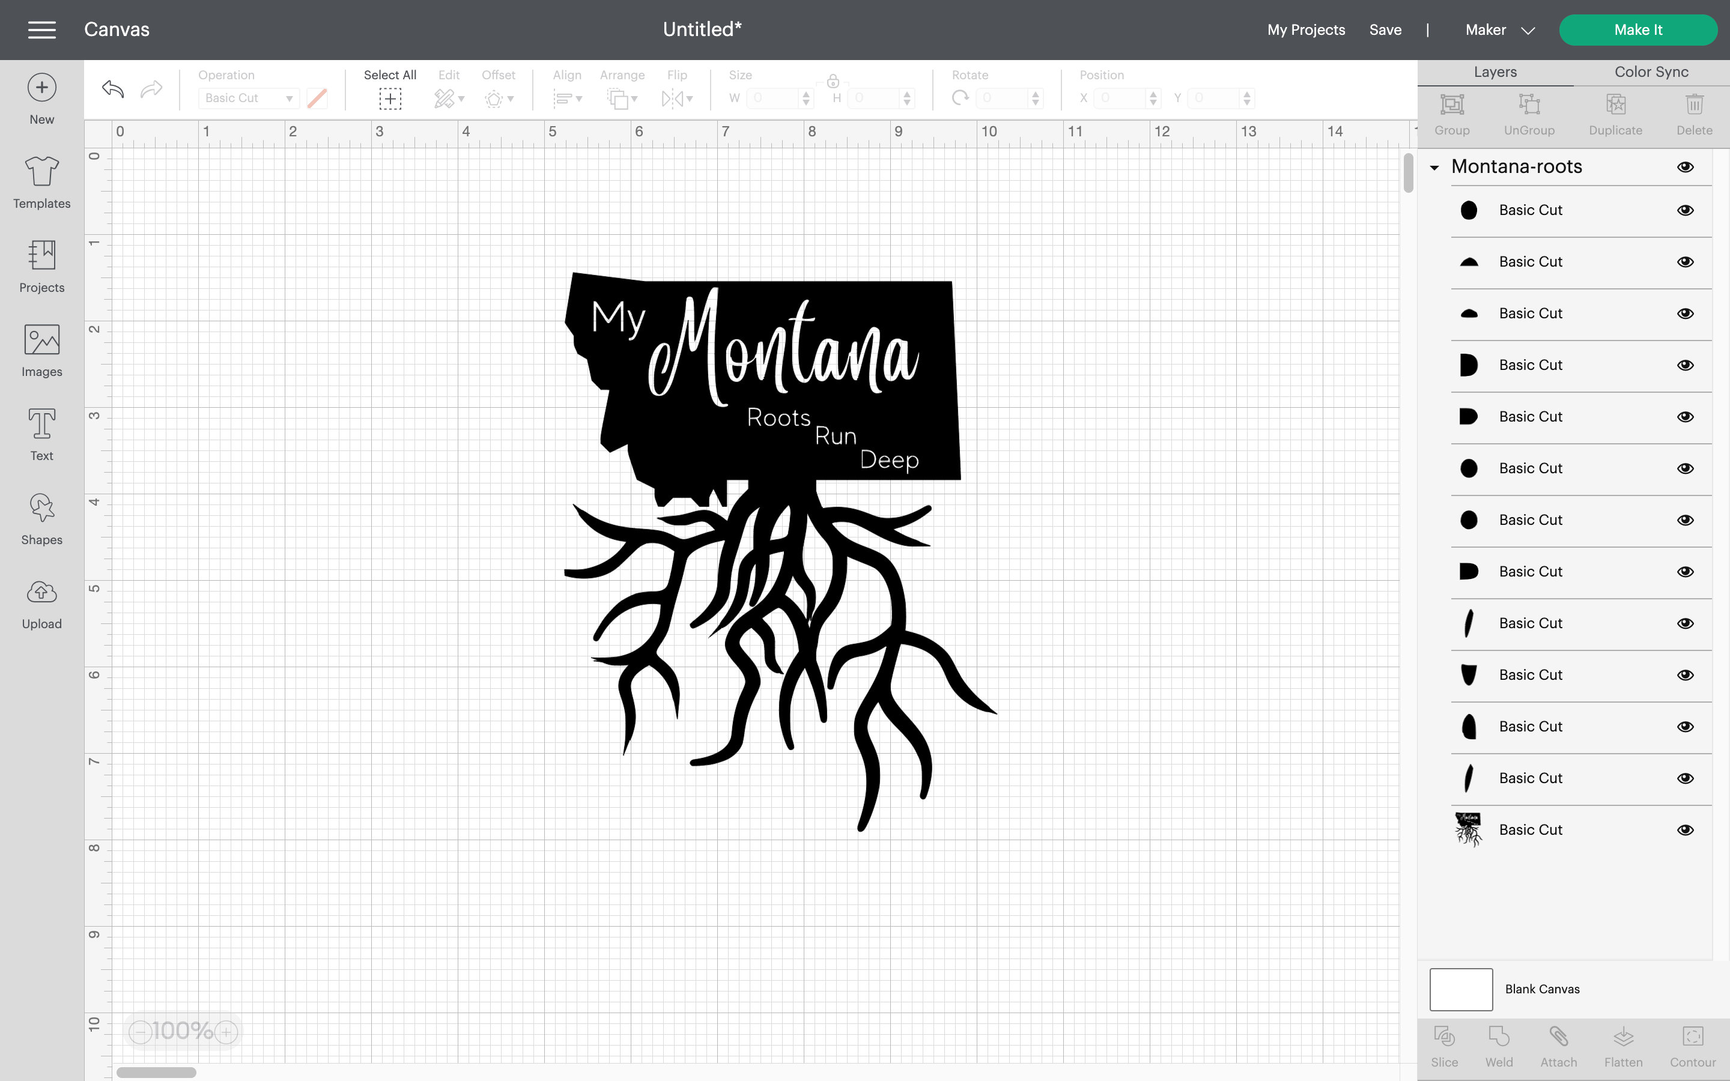The width and height of the screenshot is (1730, 1081).
Task: Select the Templates tool in the sidebar
Action: [41, 183]
